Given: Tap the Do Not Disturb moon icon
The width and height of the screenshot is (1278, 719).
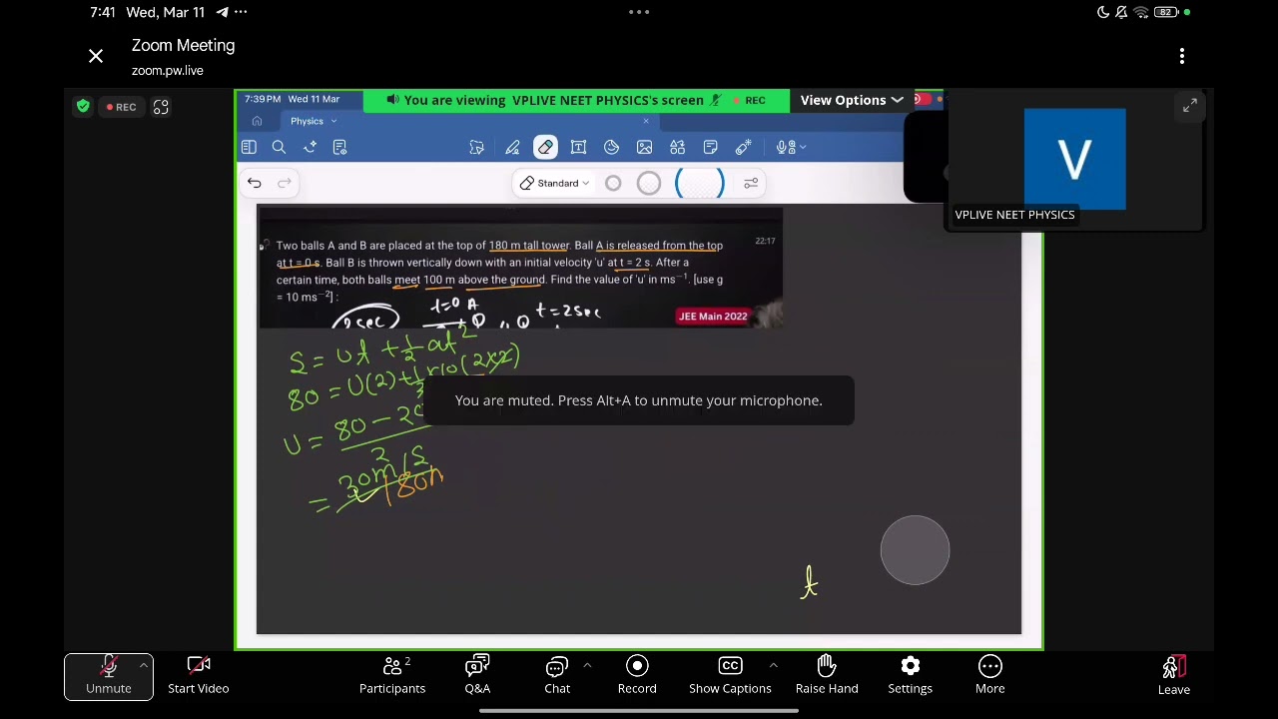Looking at the screenshot, I should tap(1102, 12).
